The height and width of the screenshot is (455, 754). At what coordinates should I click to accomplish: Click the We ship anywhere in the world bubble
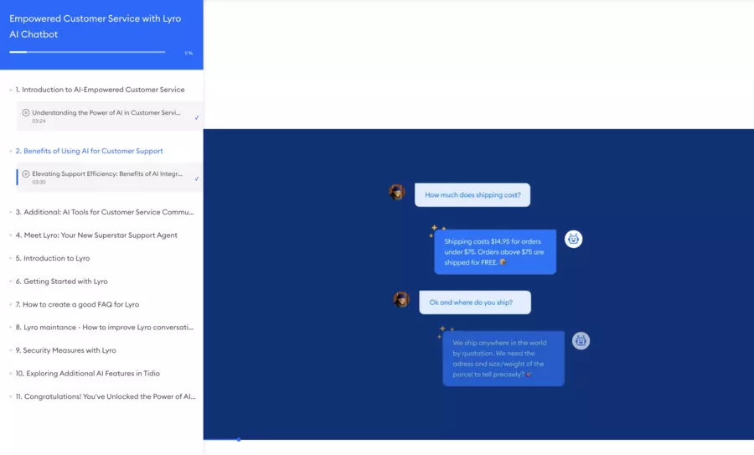click(x=504, y=359)
